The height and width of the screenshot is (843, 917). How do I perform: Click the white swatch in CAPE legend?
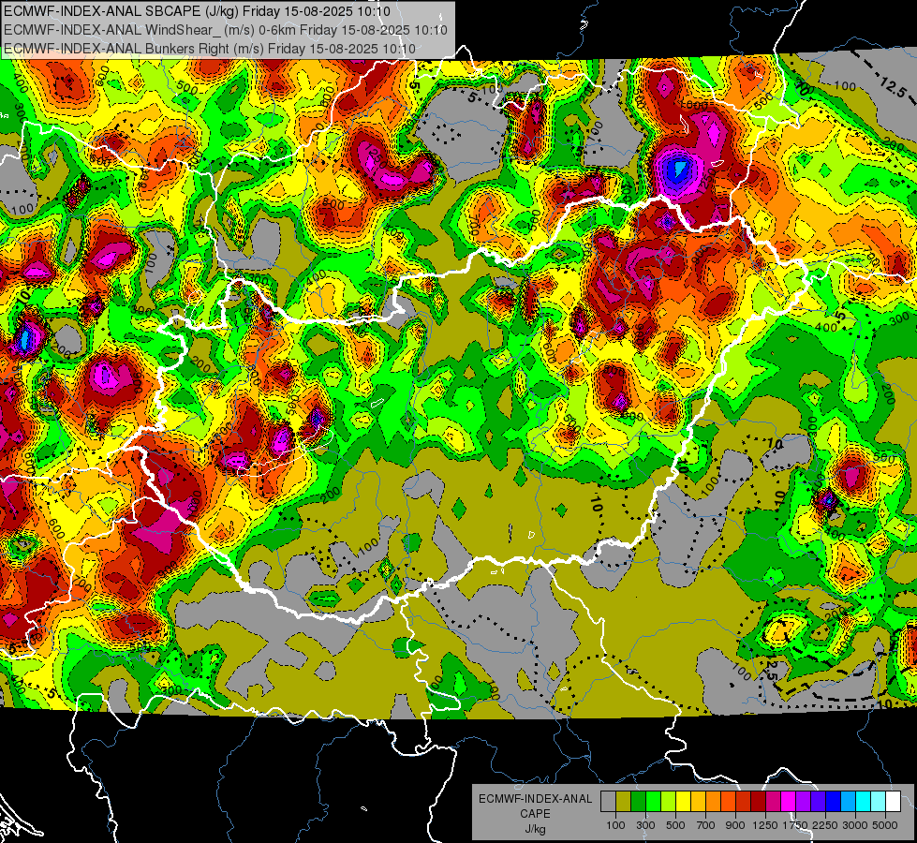click(893, 802)
